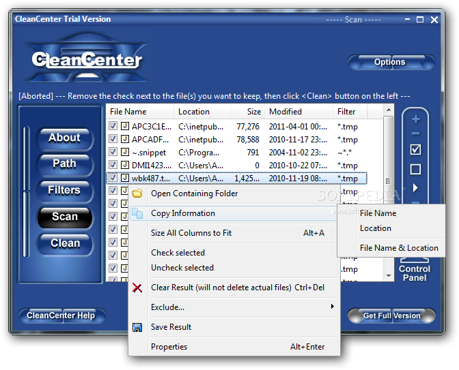The width and height of the screenshot is (459, 370).
Task: Select the C:\Progra... location cell
Action: point(199,153)
